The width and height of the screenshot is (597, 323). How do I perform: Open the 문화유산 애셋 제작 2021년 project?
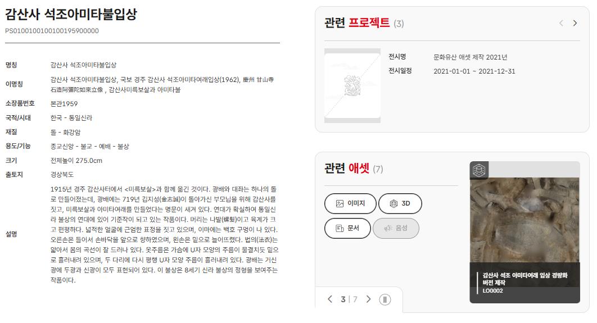click(x=470, y=57)
